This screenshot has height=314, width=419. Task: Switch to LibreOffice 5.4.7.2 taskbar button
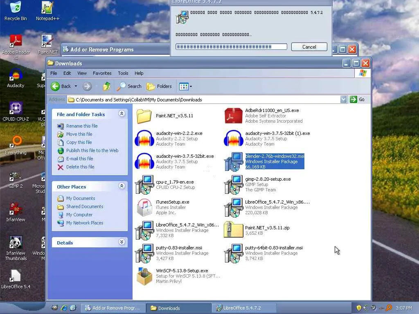pos(244,308)
